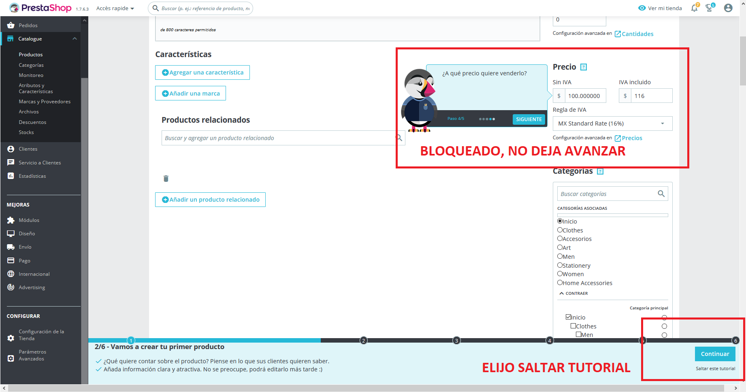Viewport: 746px width, 392px height.
Task: Open the Descuentos submenu item
Action: pyautogui.click(x=32, y=122)
